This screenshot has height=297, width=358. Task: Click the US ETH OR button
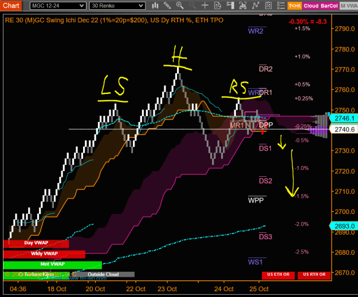tap(278, 275)
